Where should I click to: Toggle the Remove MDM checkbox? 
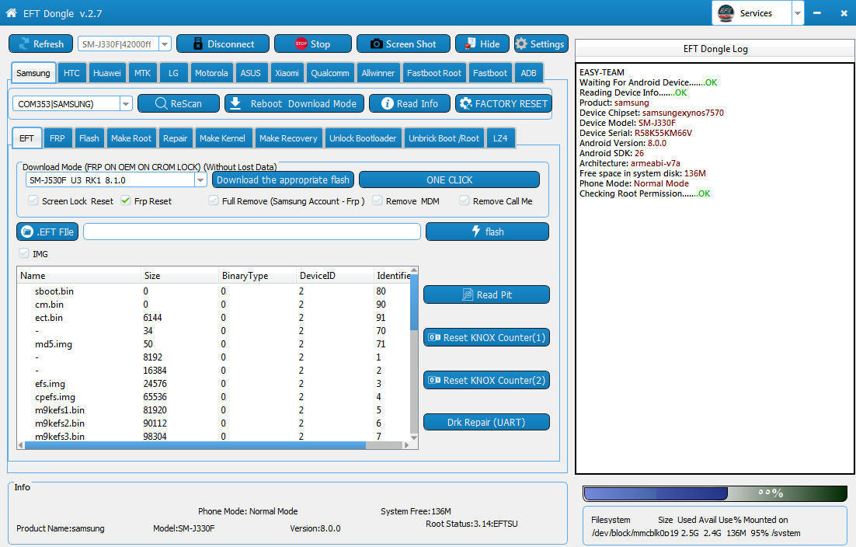pyautogui.click(x=378, y=200)
